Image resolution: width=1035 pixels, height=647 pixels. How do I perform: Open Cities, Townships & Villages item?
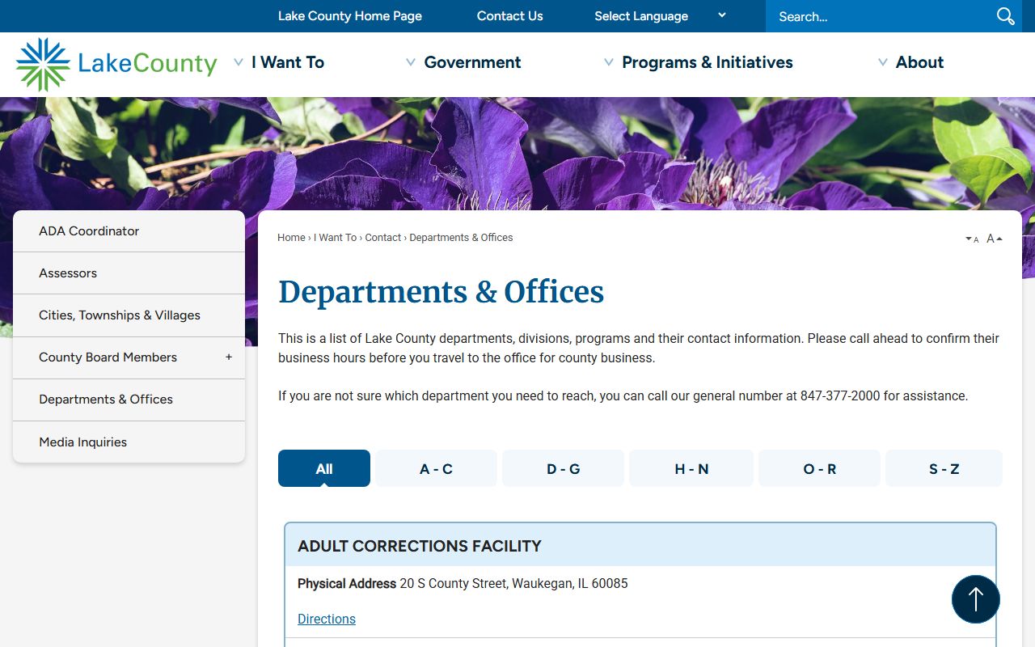(129, 315)
